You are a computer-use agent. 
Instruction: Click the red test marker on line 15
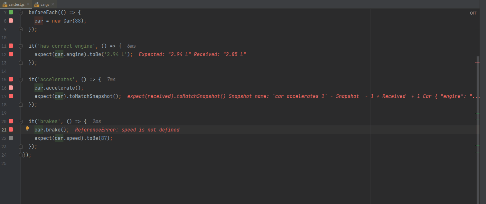pyautogui.click(x=11, y=79)
